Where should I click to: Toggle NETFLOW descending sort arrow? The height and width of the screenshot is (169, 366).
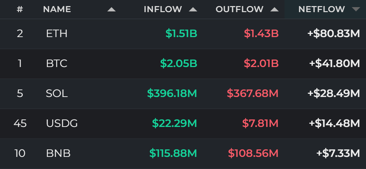[x=356, y=10]
